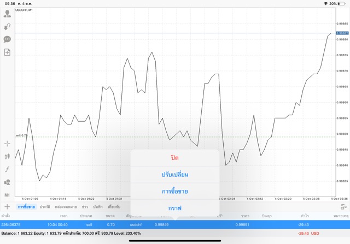350x244 pixels.
Task: Click the Balance and Equity summary line
Action: pyautogui.click(x=71, y=233)
